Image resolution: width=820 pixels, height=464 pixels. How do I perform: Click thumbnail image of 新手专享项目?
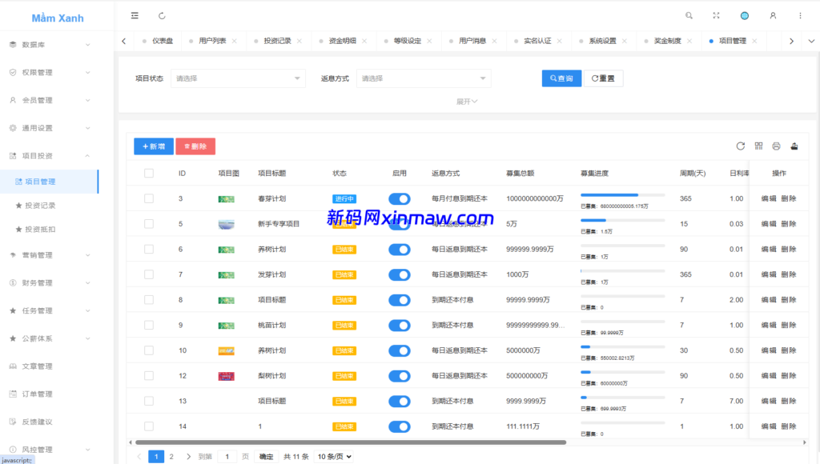coord(226,224)
